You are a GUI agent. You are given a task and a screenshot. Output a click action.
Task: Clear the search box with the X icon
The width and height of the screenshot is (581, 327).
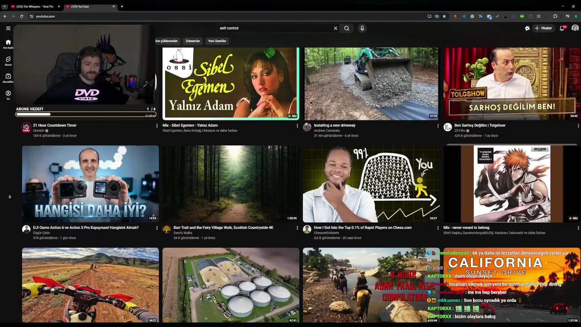[335, 28]
